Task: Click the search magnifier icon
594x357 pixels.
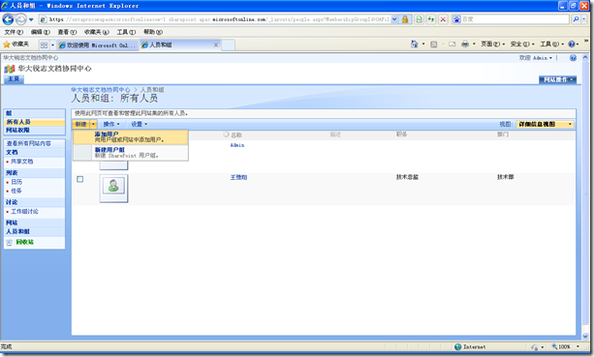Action: point(576,19)
